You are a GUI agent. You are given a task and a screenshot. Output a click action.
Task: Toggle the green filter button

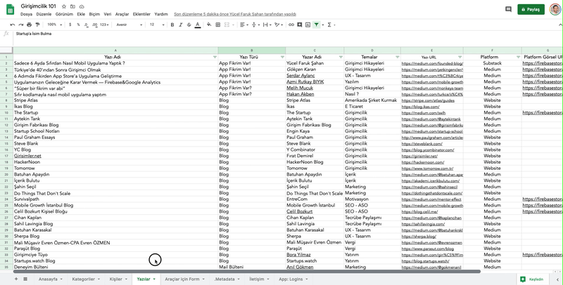tap(316, 25)
